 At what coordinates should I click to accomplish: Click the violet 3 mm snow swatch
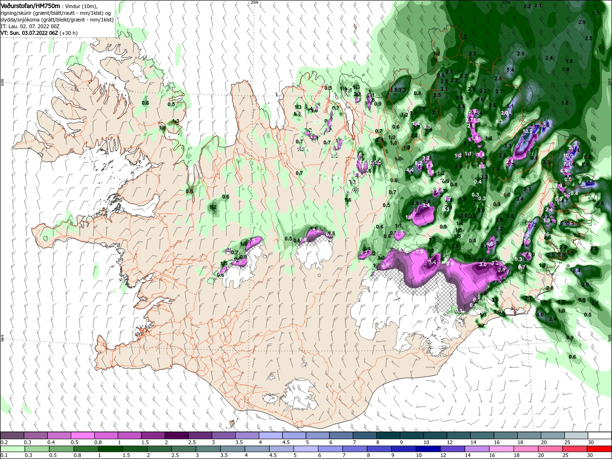click(223, 436)
